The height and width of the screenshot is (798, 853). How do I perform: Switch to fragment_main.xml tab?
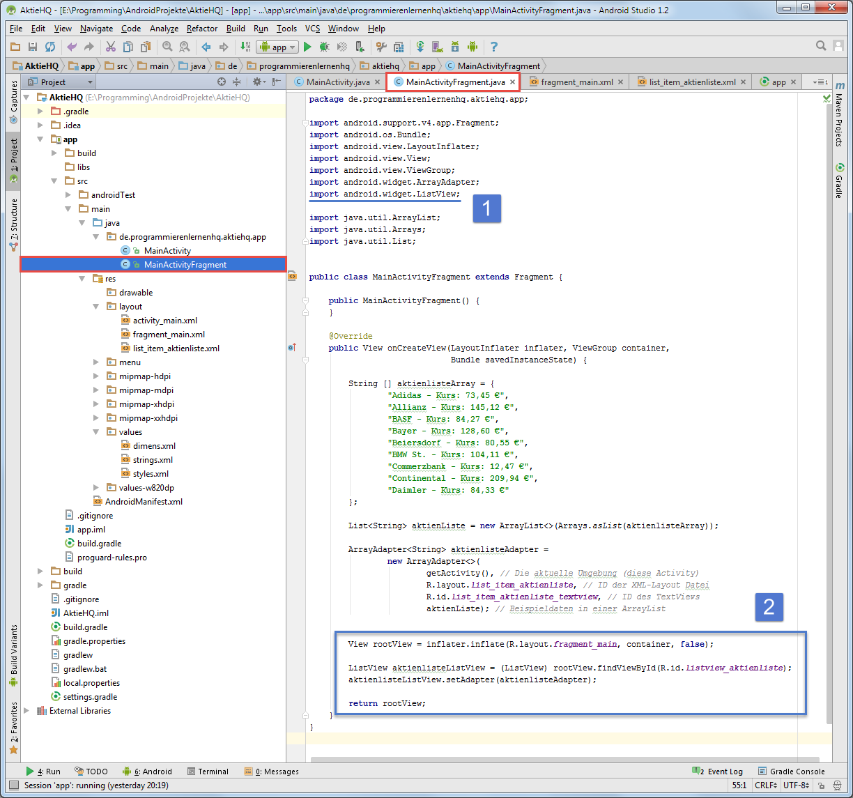(x=577, y=82)
